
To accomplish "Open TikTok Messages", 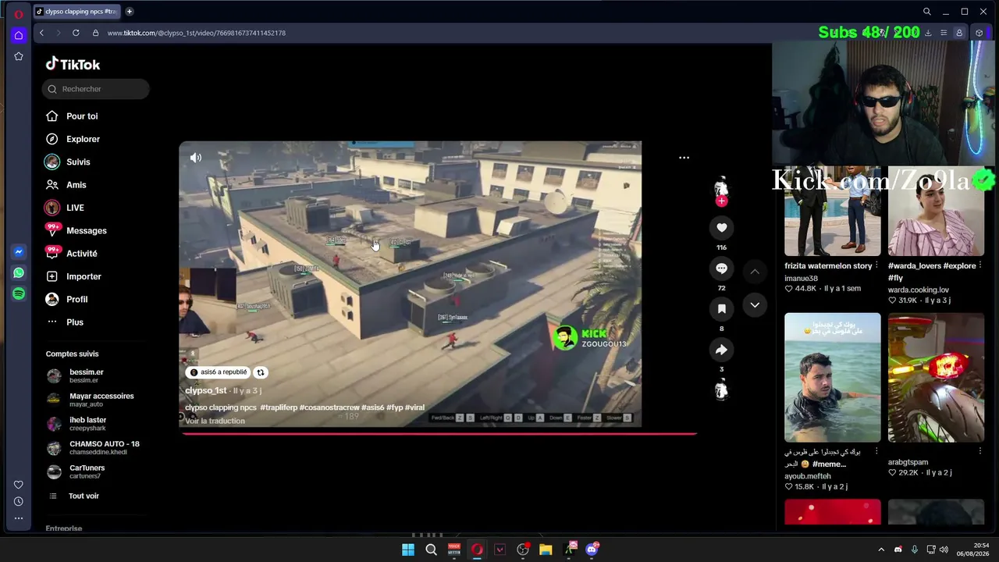I will 86,230.
